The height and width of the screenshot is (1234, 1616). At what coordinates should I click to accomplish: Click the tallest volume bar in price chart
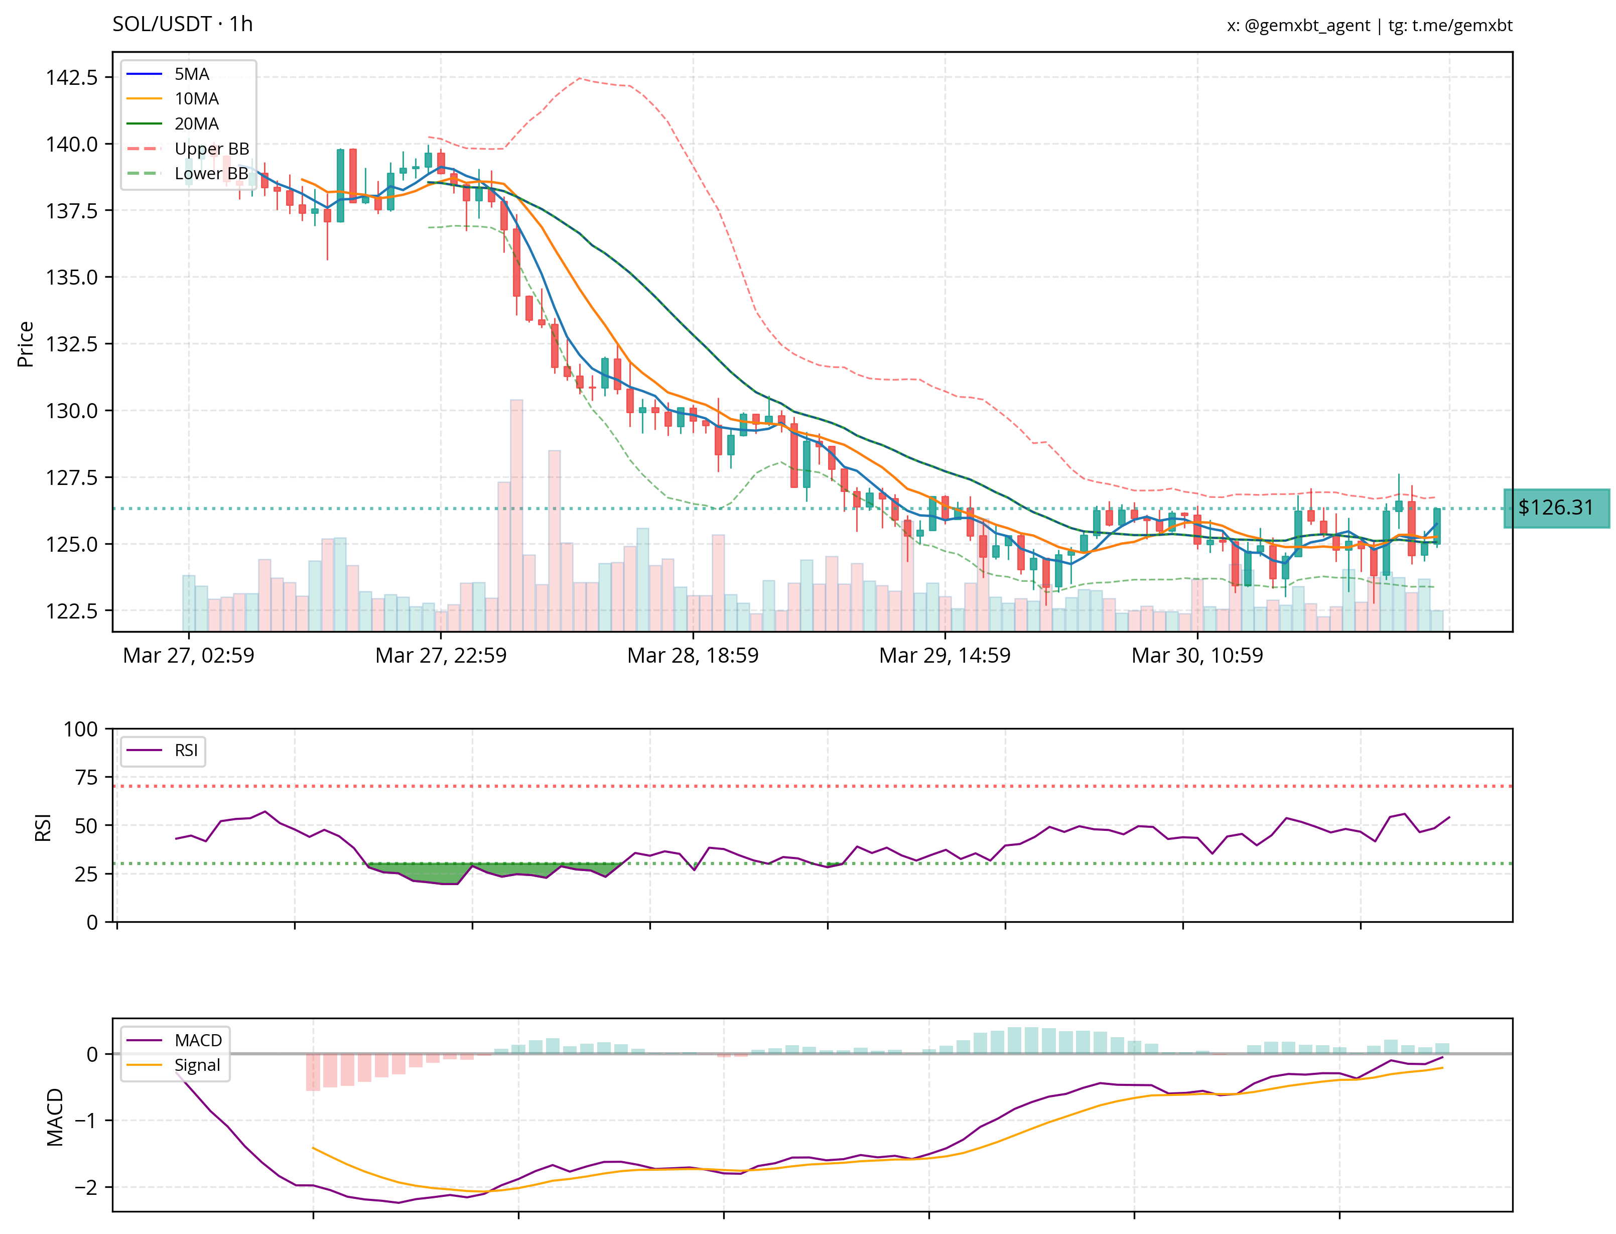pos(516,516)
